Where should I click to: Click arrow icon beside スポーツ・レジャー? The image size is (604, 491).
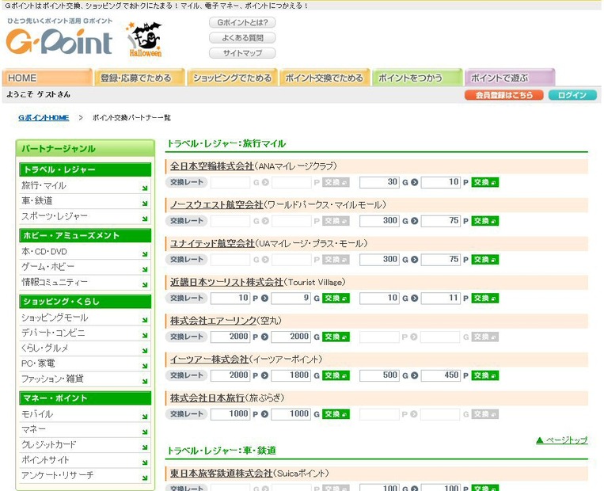click(x=144, y=219)
